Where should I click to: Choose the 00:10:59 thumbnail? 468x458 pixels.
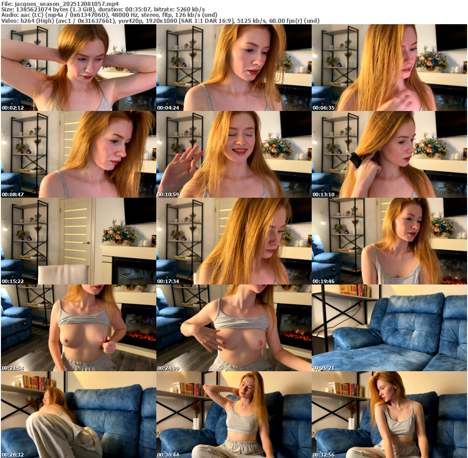[x=234, y=154]
